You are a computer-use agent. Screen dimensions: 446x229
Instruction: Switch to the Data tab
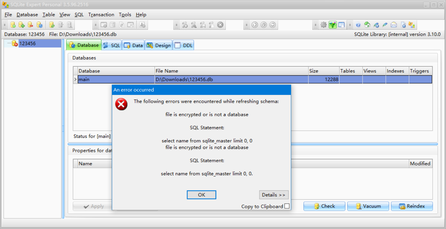[133, 45]
